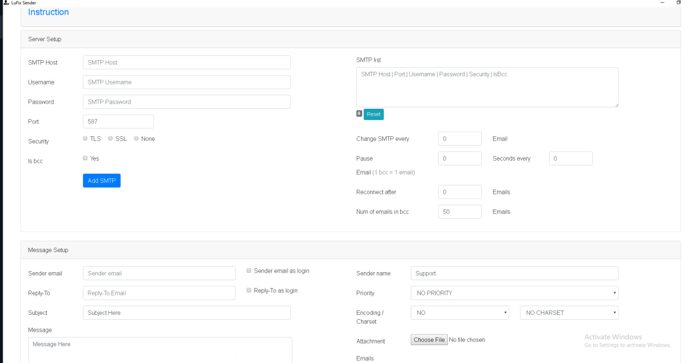Focus the Num of emails in bcc field
This screenshot has width=693, height=363.
[x=459, y=212]
